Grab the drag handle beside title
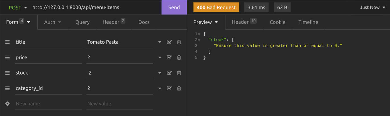This screenshot has height=116, width=390. coord(7,42)
